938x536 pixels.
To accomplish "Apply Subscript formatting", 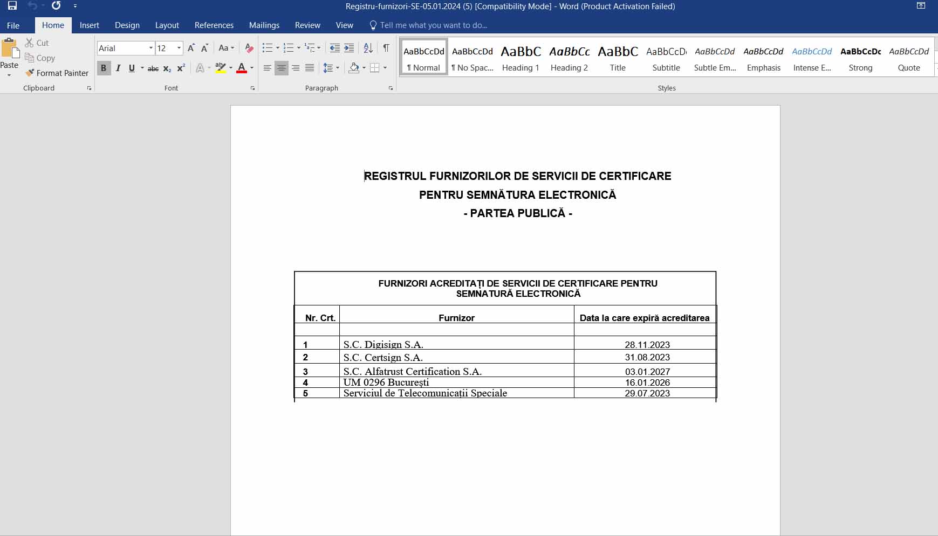I will [167, 68].
